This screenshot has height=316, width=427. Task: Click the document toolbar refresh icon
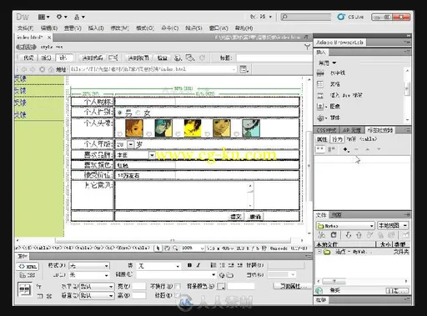click(x=202, y=58)
